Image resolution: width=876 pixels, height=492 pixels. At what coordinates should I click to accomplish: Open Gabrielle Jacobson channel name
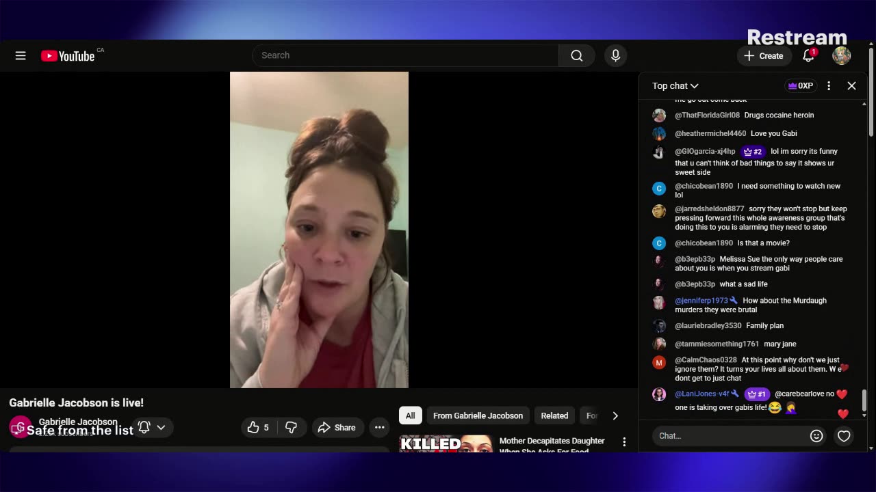(78, 422)
